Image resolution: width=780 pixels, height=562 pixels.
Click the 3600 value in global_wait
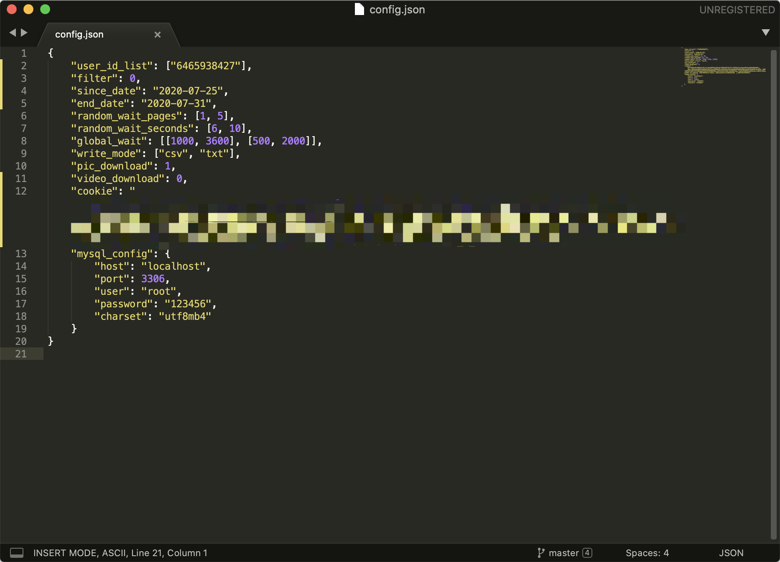click(x=217, y=141)
